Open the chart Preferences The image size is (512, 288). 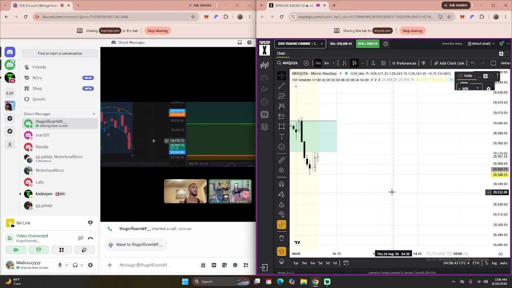pyautogui.click(x=404, y=63)
